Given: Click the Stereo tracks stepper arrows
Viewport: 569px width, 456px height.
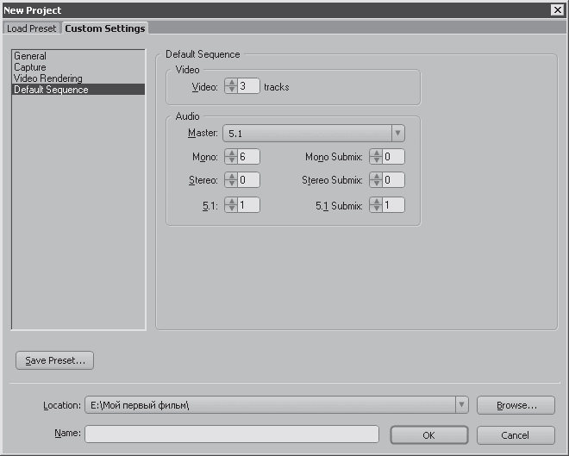Looking at the screenshot, I should pyautogui.click(x=231, y=180).
